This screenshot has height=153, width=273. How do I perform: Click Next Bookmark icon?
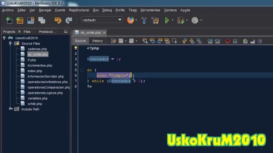point(192,41)
